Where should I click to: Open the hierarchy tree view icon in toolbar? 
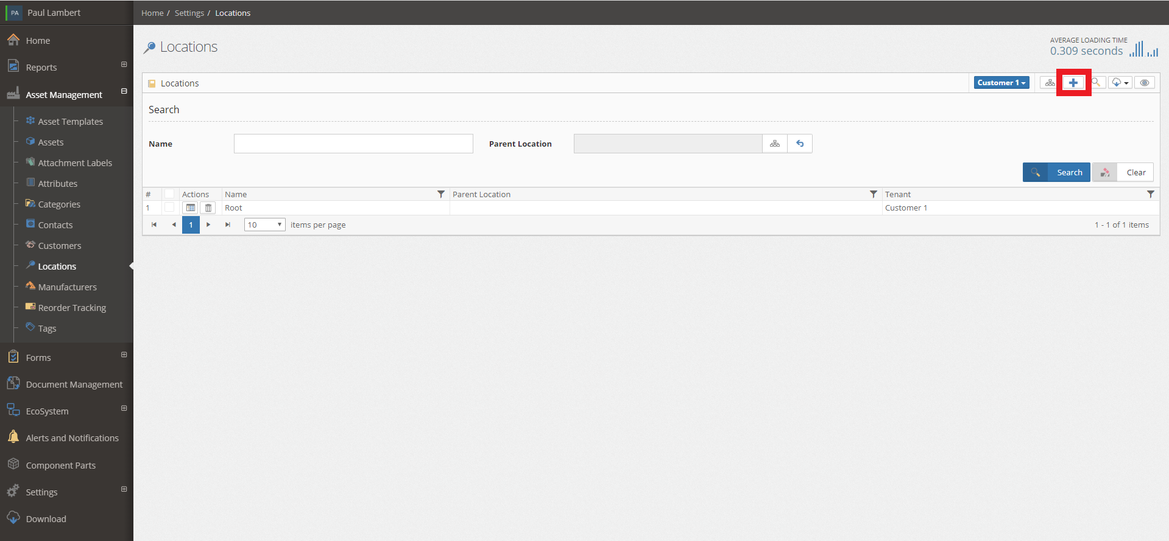click(x=1050, y=83)
